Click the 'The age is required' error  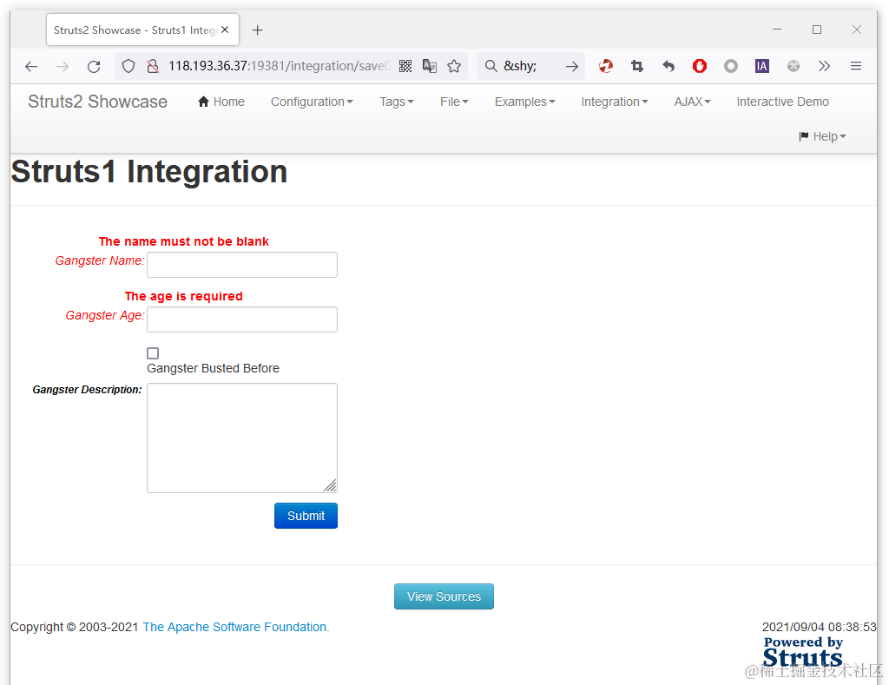pyautogui.click(x=184, y=296)
